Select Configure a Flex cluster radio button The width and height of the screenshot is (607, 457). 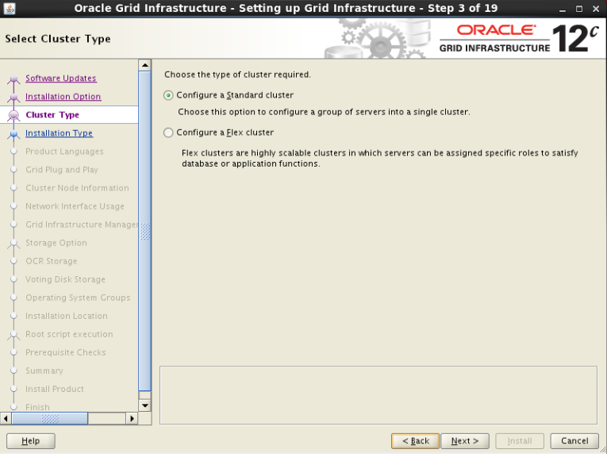point(168,132)
